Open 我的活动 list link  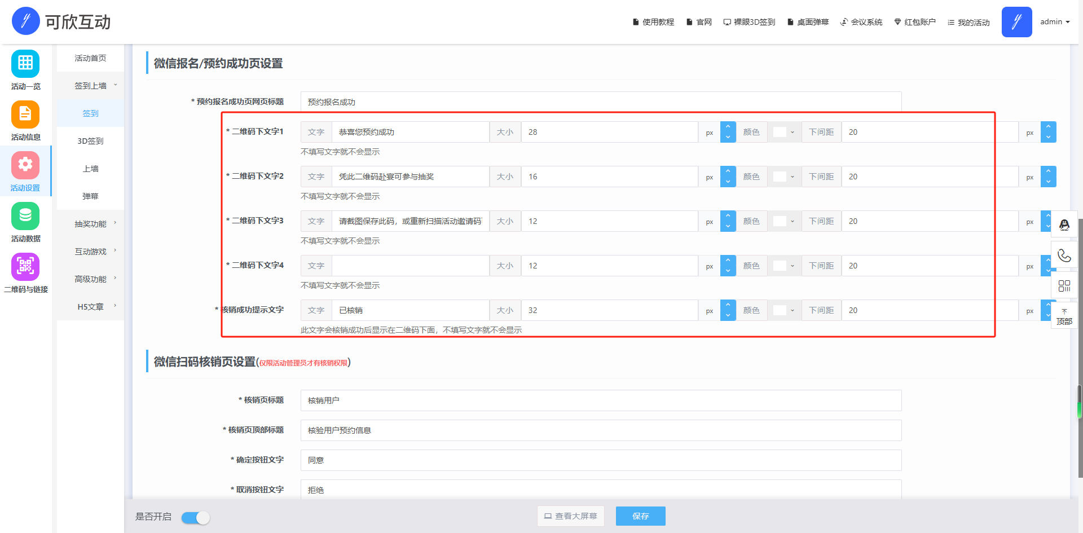(x=968, y=22)
